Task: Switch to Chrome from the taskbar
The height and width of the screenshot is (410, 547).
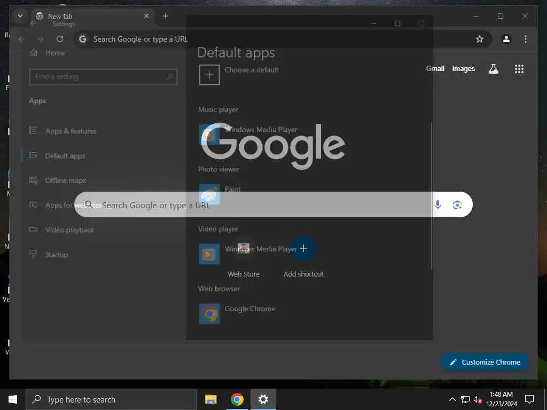Action: (x=237, y=399)
